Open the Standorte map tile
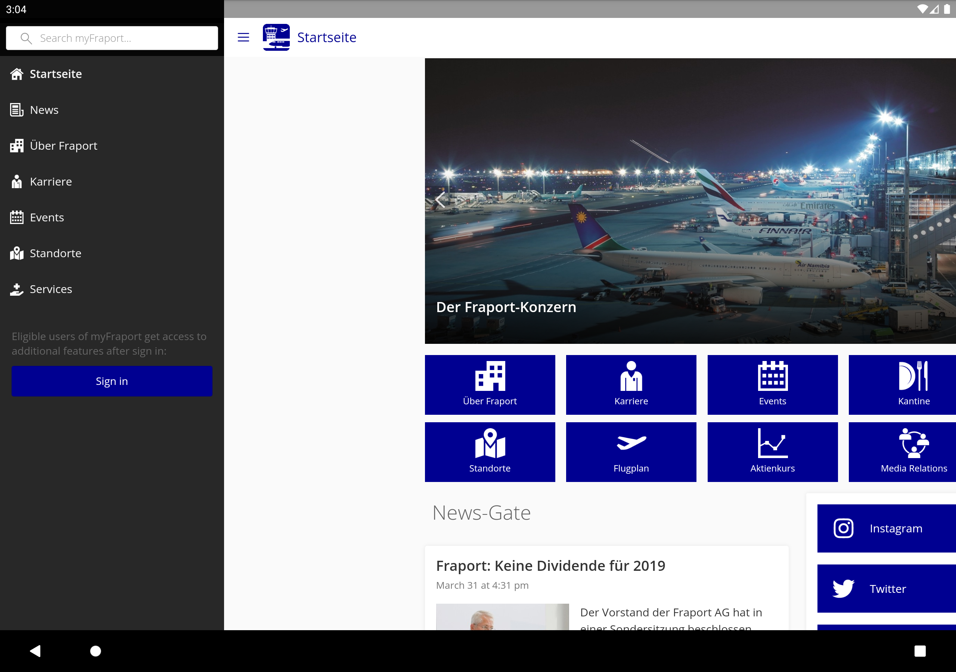Image resolution: width=956 pixels, height=672 pixels. point(490,452)
